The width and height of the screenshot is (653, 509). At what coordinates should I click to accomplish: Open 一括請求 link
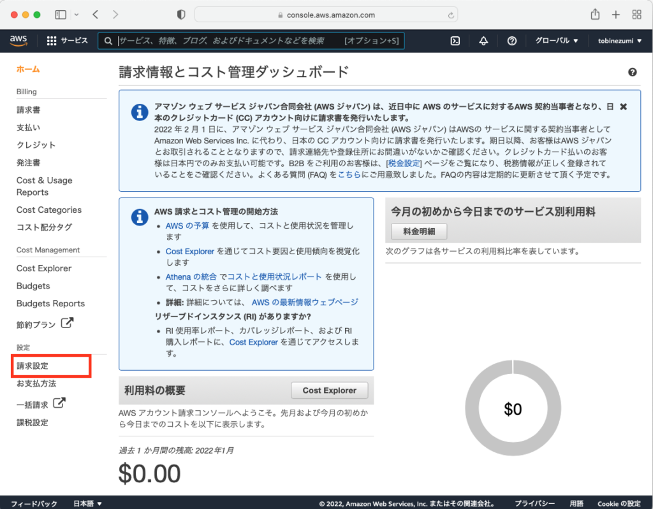pyautogui.click(x=32, y=405)
